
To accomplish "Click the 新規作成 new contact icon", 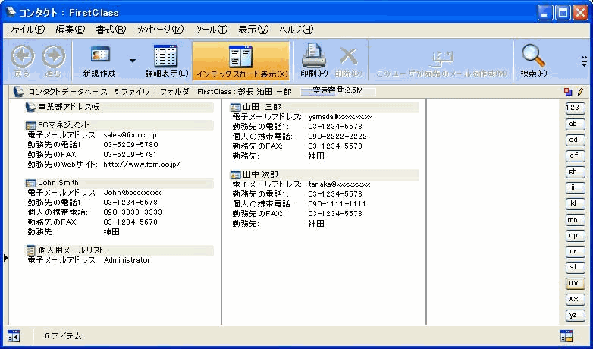I will point(100,55).
